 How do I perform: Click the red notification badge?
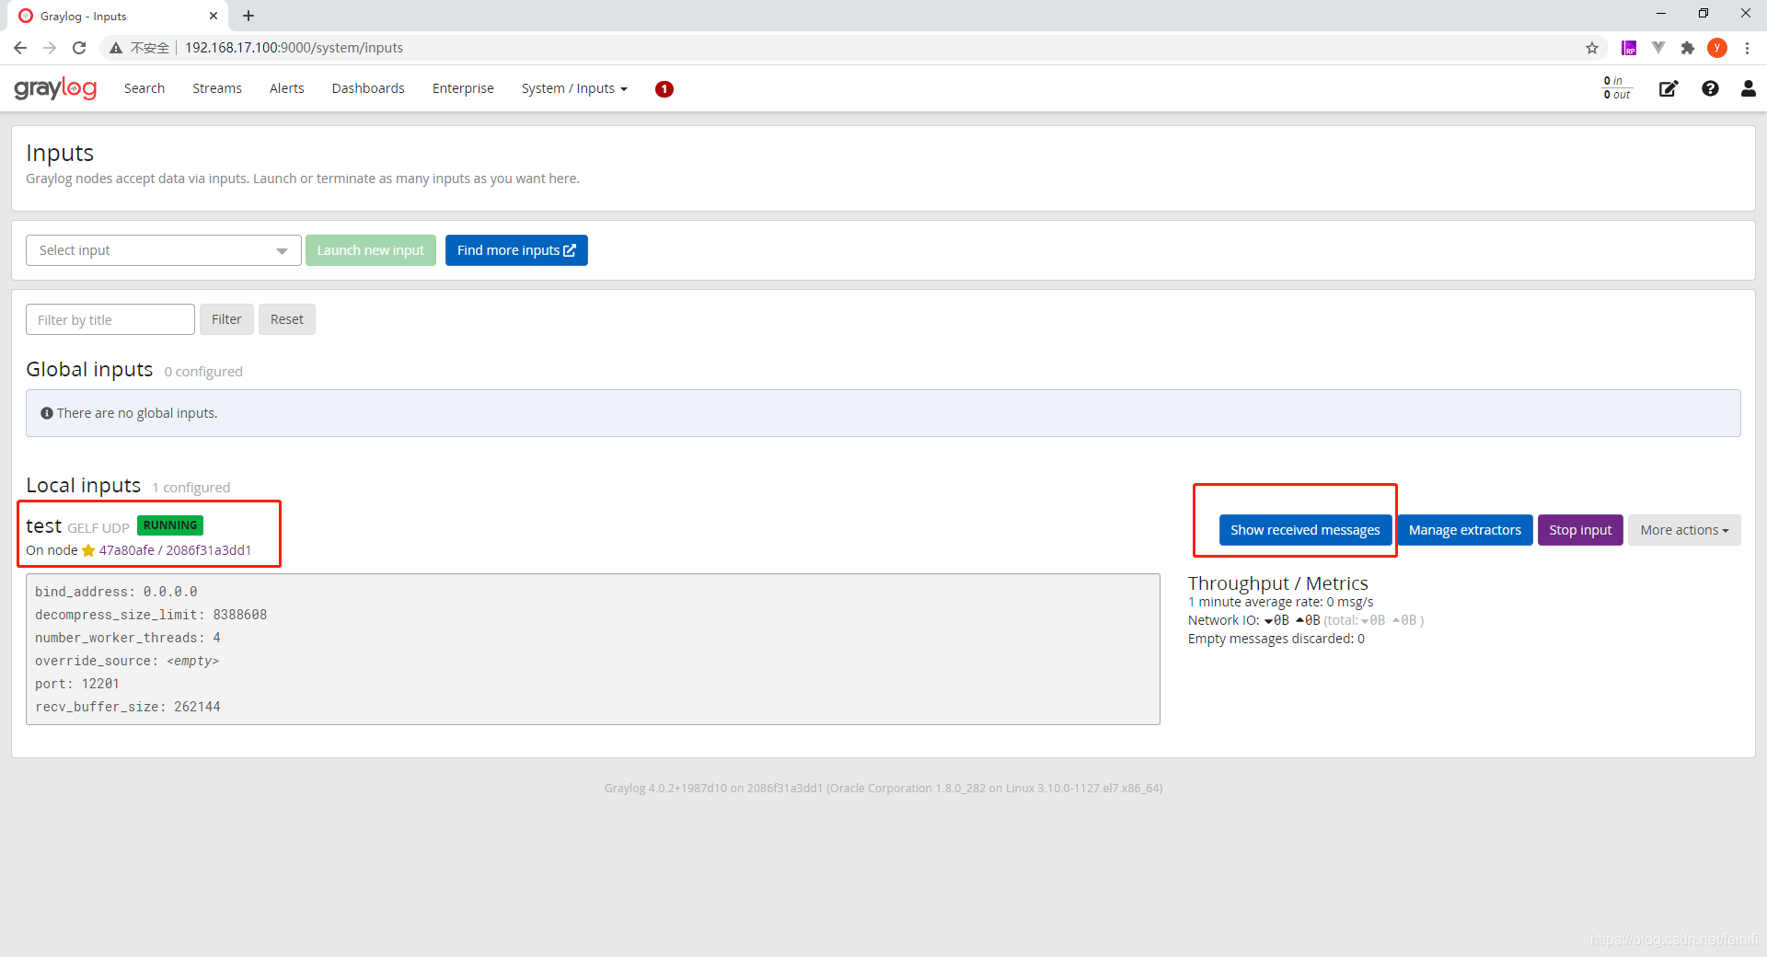664,89
